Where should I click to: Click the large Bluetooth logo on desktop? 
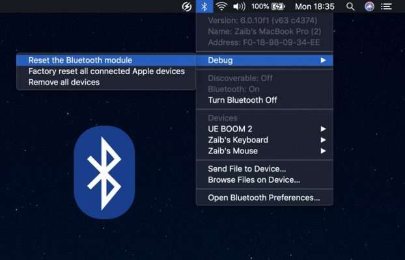(x=104, y=172)
